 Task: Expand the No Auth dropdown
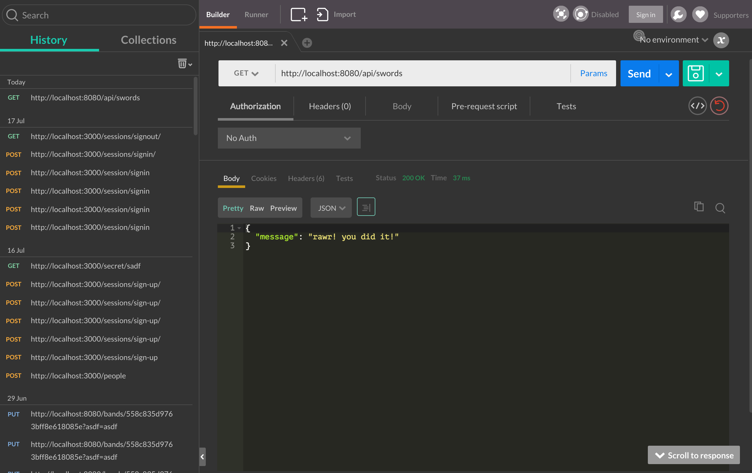pyautogui.click(x=289, y=138)
